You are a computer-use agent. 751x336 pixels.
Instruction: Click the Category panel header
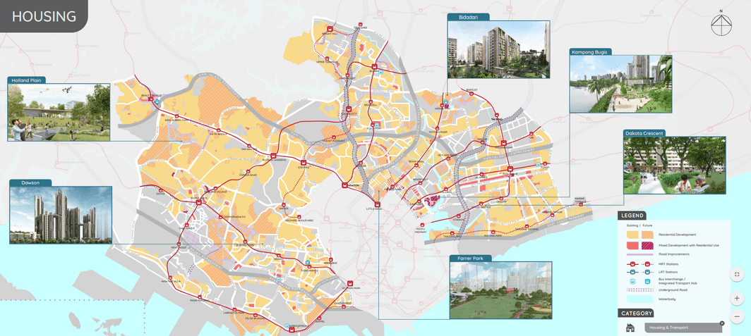coord(636,313)
